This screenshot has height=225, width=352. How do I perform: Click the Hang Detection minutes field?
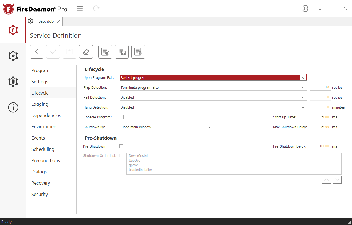(320, 107)
